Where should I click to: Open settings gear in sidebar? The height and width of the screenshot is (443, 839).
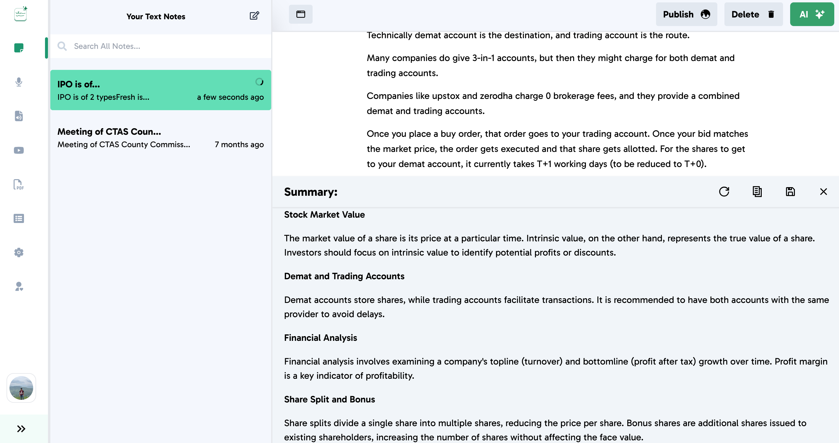point(19,252)
